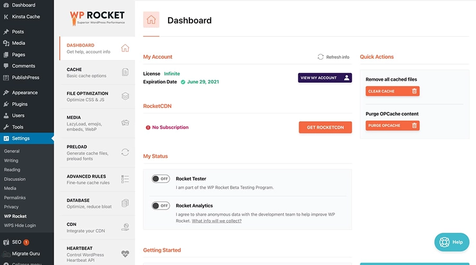Open the 'What info will we collect?' link
Viewport: 476px width, 265px height.
point(216,221)
